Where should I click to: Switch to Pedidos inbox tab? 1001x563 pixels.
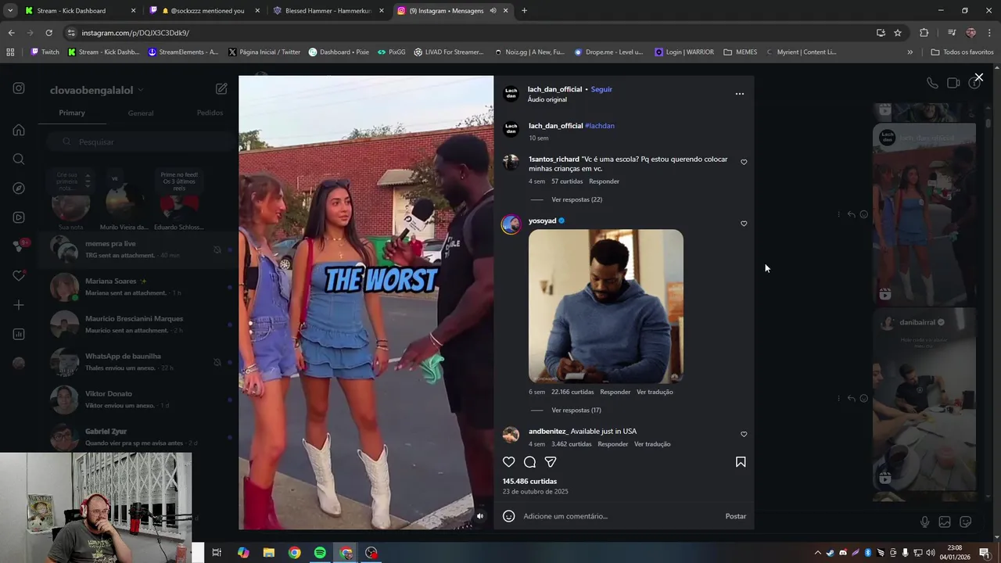(210, 113)
